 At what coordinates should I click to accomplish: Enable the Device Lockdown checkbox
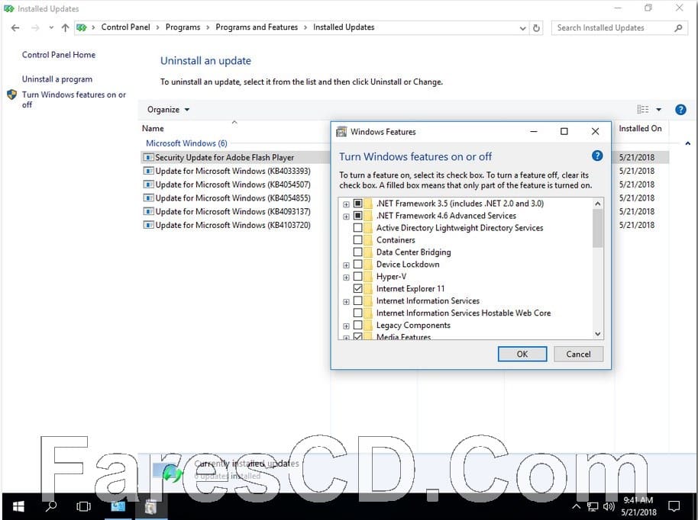click(358, 264)
